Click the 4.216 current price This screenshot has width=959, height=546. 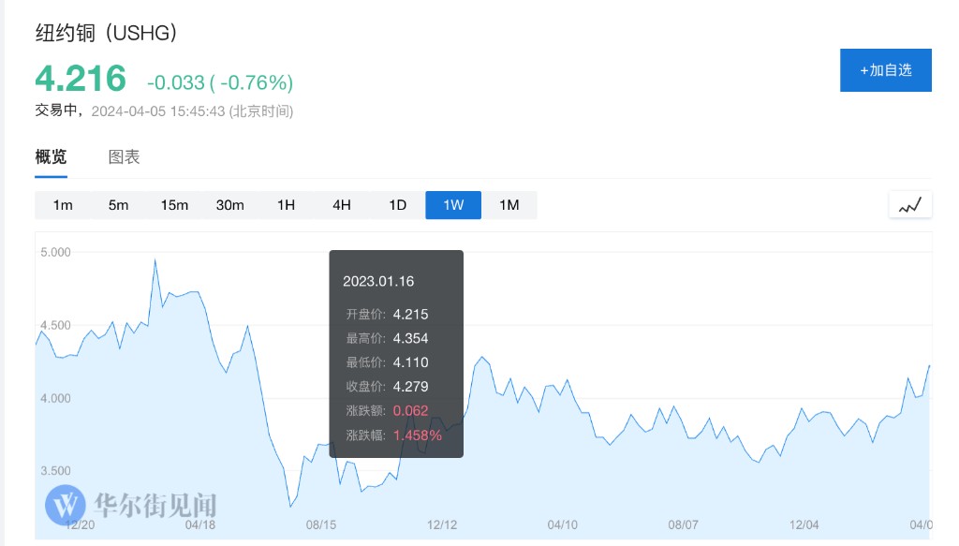81,79
